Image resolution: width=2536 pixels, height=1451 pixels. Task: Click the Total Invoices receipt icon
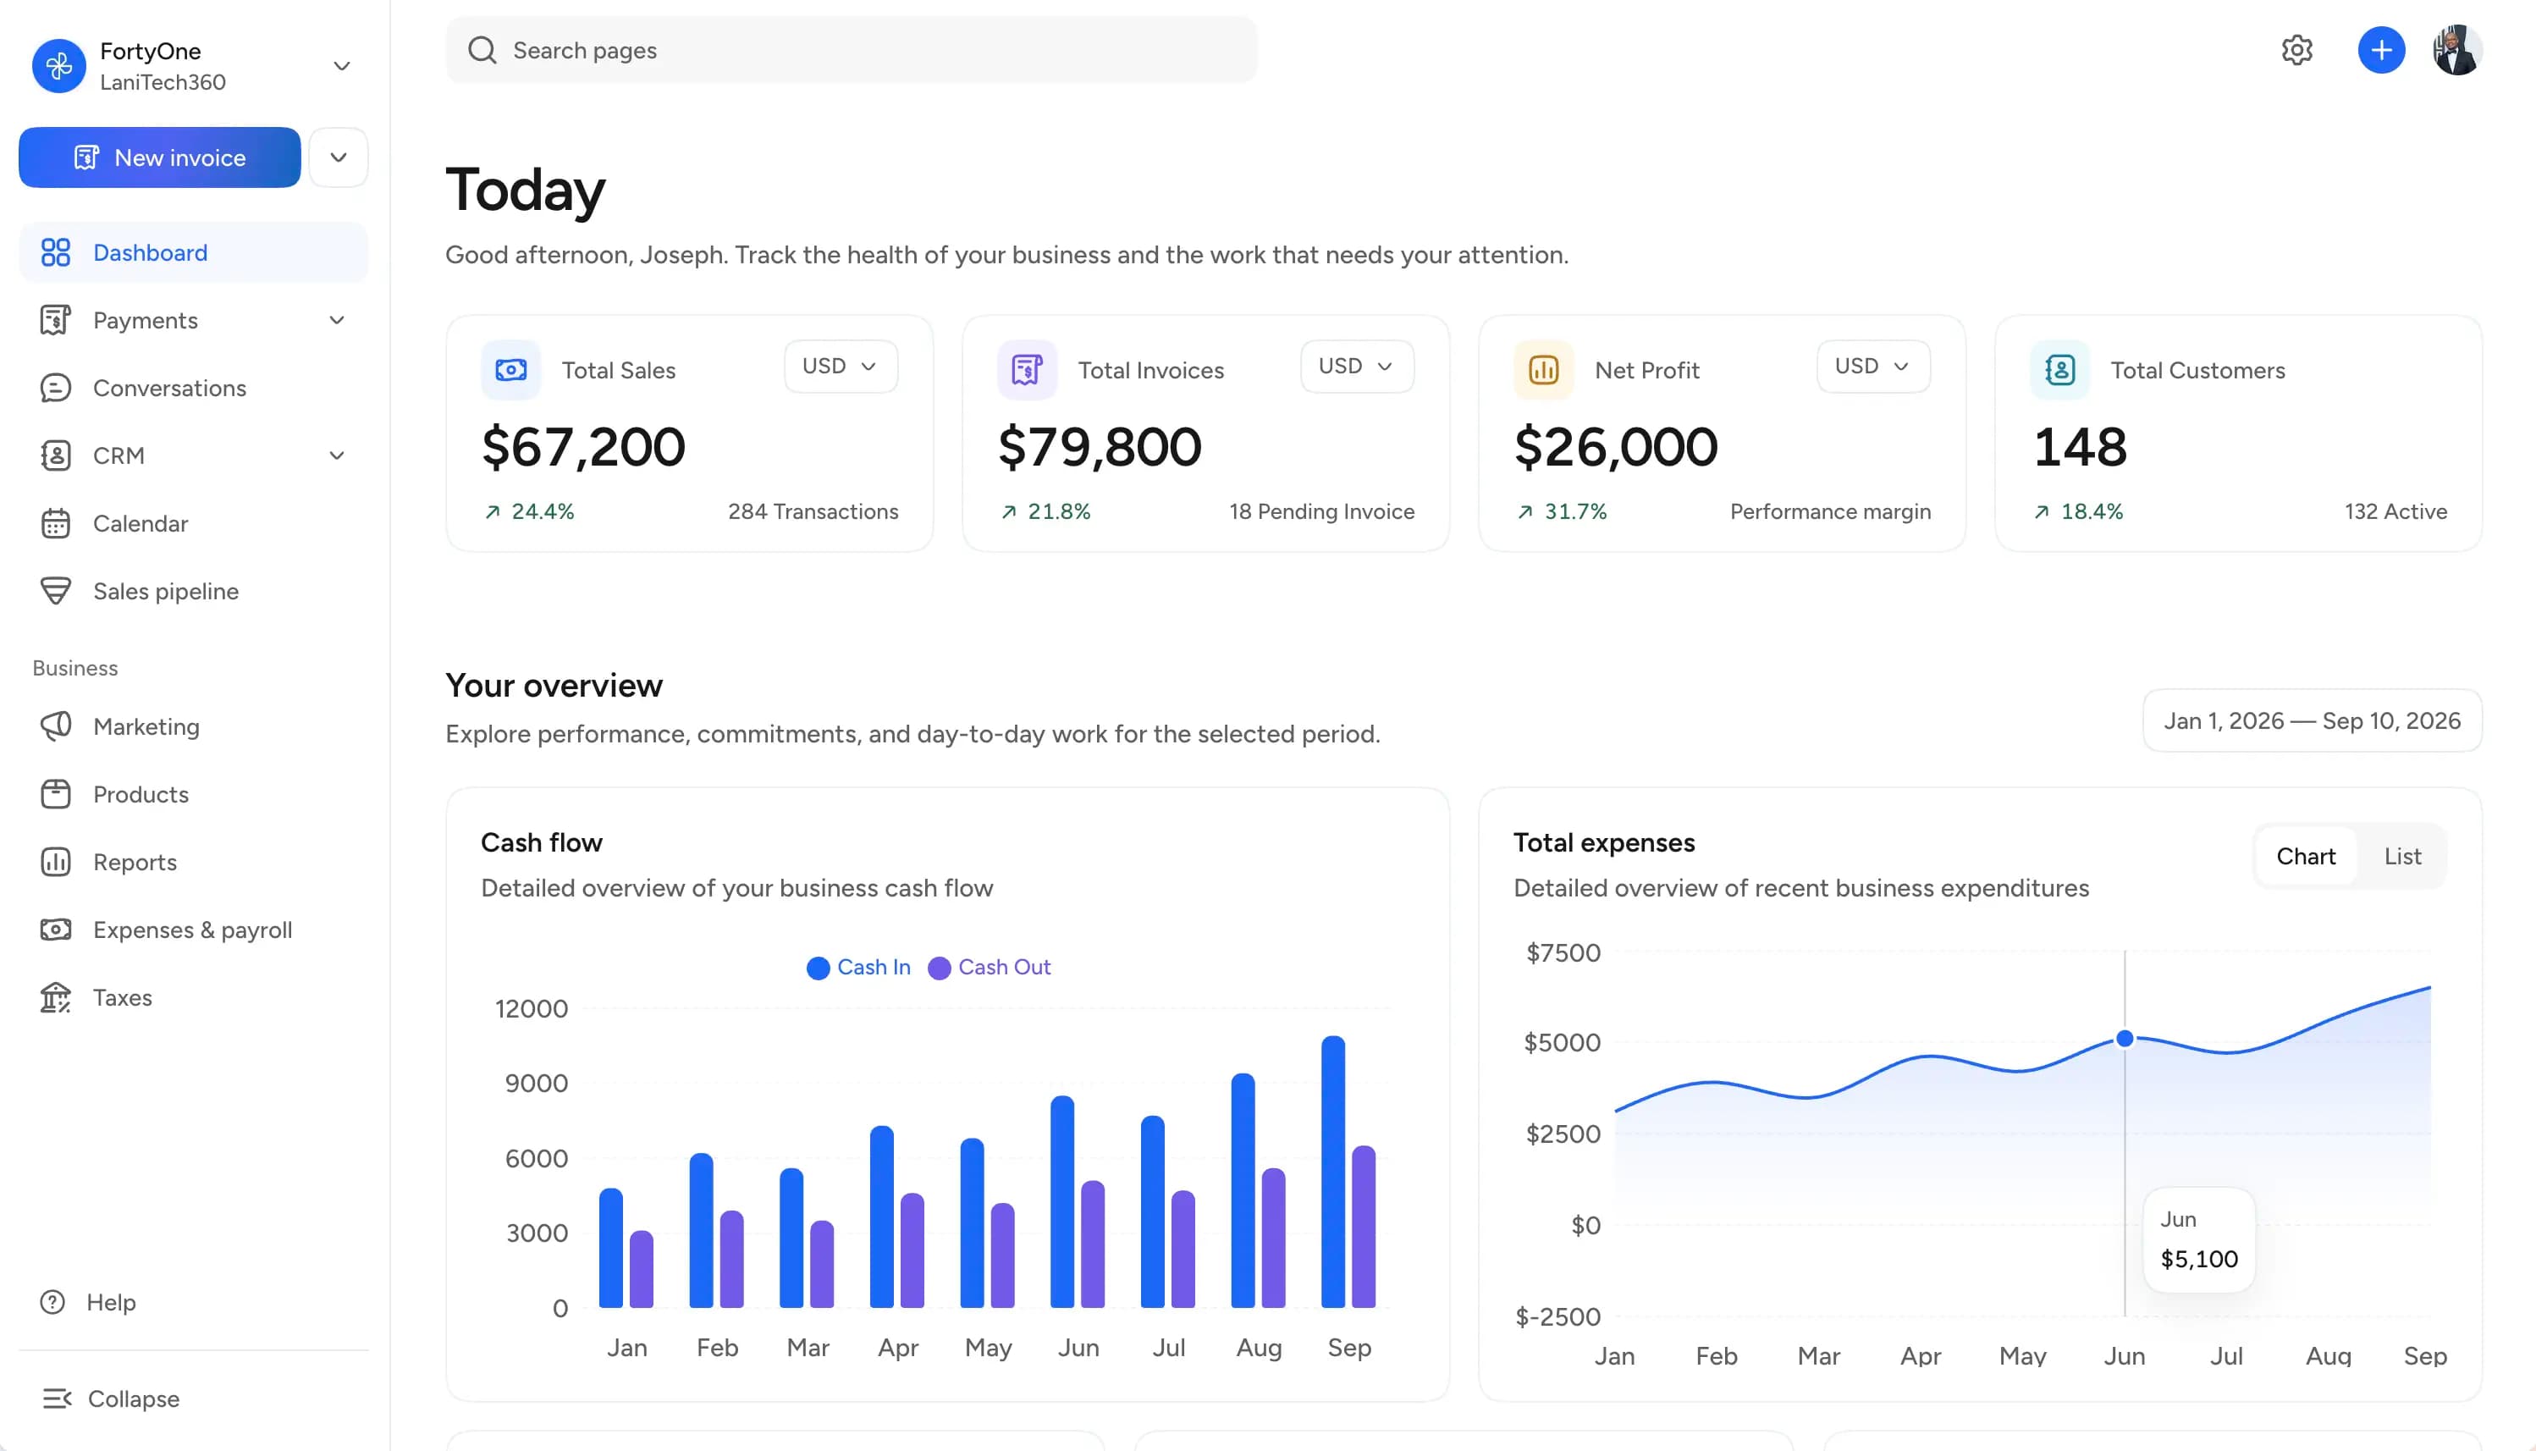[x=1028, y=370]
